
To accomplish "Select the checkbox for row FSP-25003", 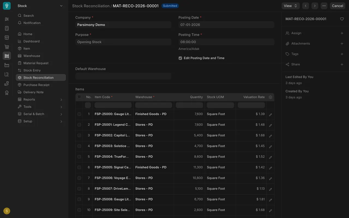I will point(79,146).
